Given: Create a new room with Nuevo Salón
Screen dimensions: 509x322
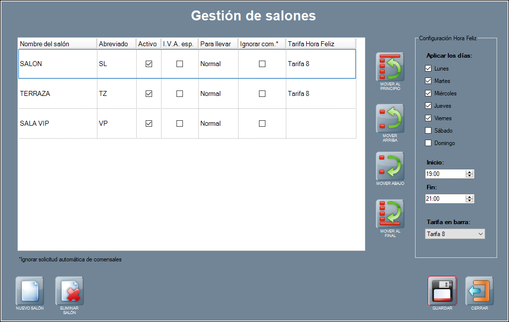Looking at the screenshot, I should pyautogui.click(x=30, y=291).
